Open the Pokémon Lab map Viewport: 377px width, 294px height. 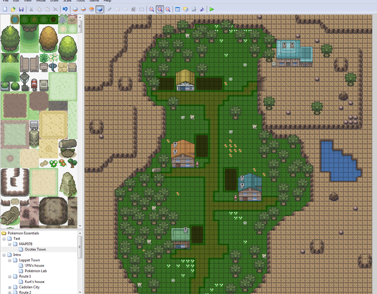tap(36, 271)
